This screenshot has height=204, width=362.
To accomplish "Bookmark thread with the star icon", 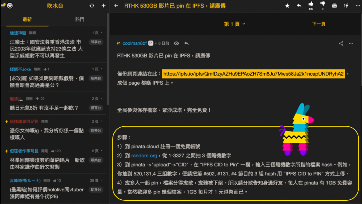I will pos(287,5).
